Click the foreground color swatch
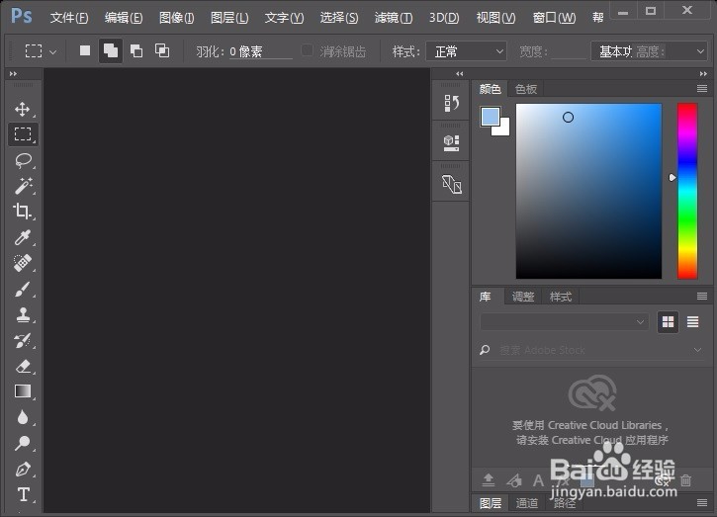The width and height of the screenshot is (717, 517). click(491, 116)
